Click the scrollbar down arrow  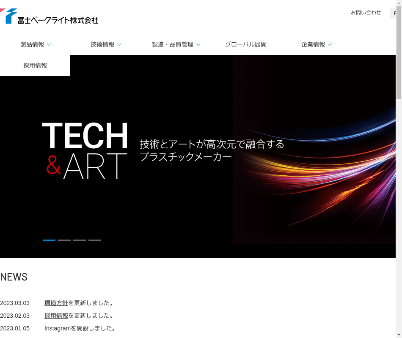(399, 335)
